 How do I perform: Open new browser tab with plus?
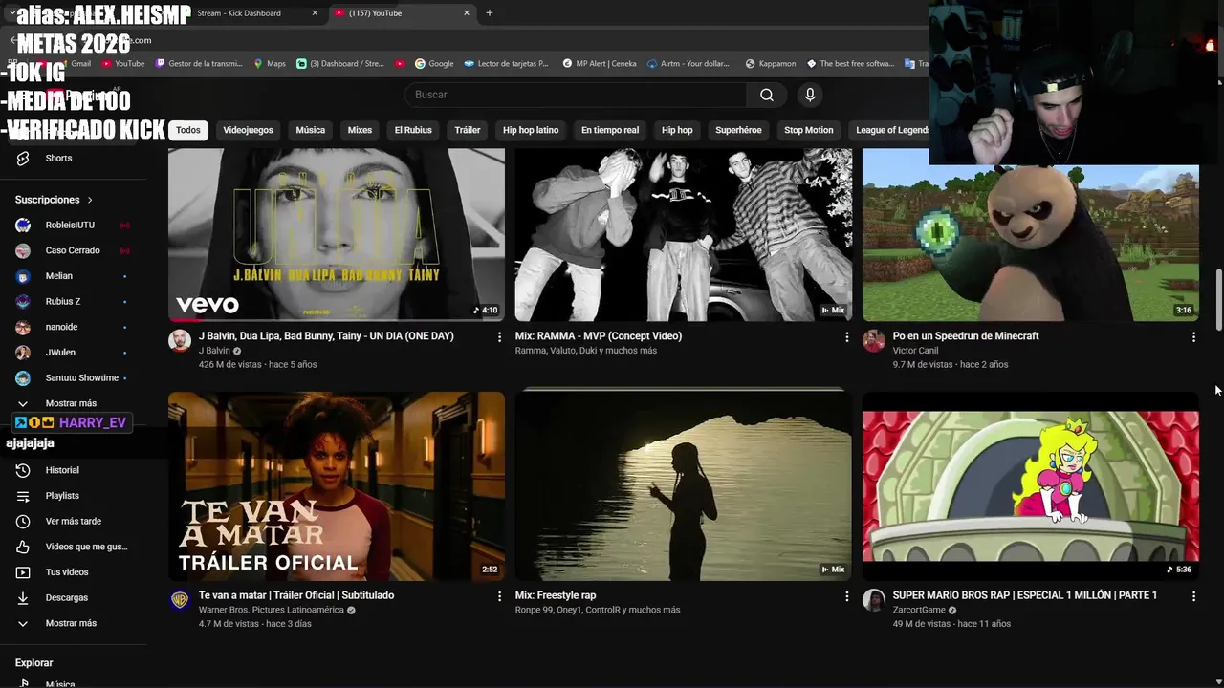point(490,13)
